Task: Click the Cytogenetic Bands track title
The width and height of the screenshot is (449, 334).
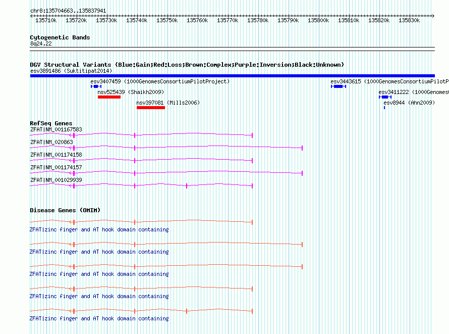Action: point(60,37)
